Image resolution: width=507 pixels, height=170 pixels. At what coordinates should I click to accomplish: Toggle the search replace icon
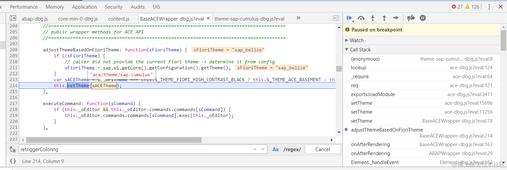[13, 149]
